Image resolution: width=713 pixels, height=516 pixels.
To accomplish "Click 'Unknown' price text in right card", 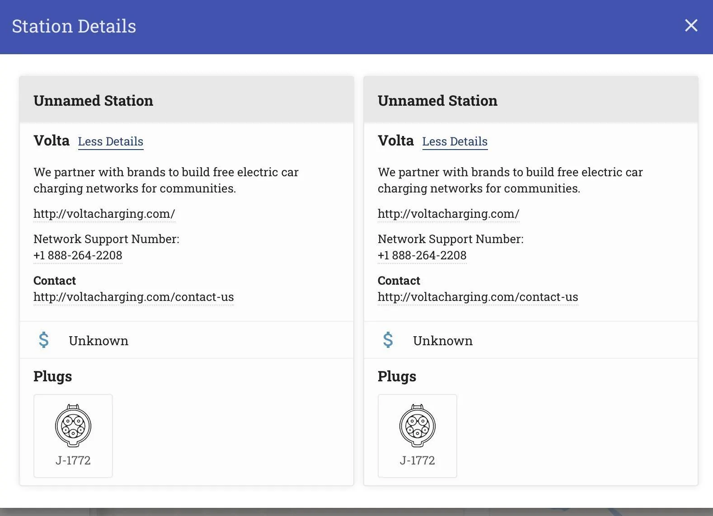I will tap(443, 341).
